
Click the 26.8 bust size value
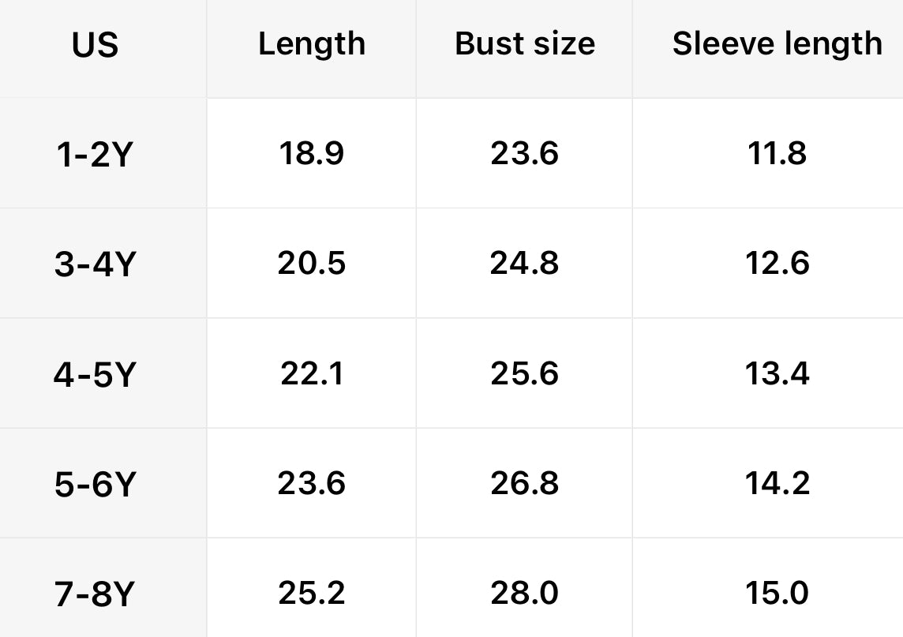[x=525, y=482]
